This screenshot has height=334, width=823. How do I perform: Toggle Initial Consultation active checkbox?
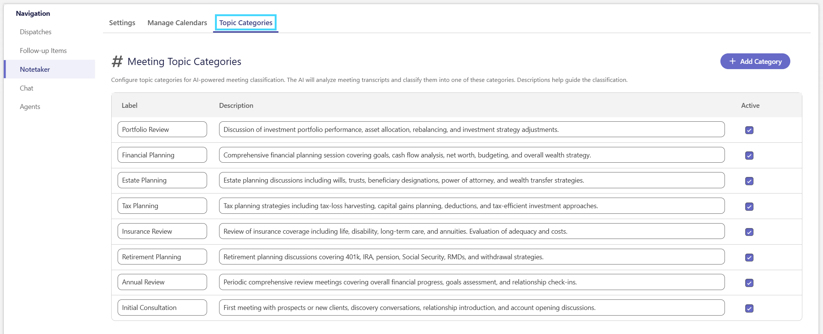click(749, 308)
